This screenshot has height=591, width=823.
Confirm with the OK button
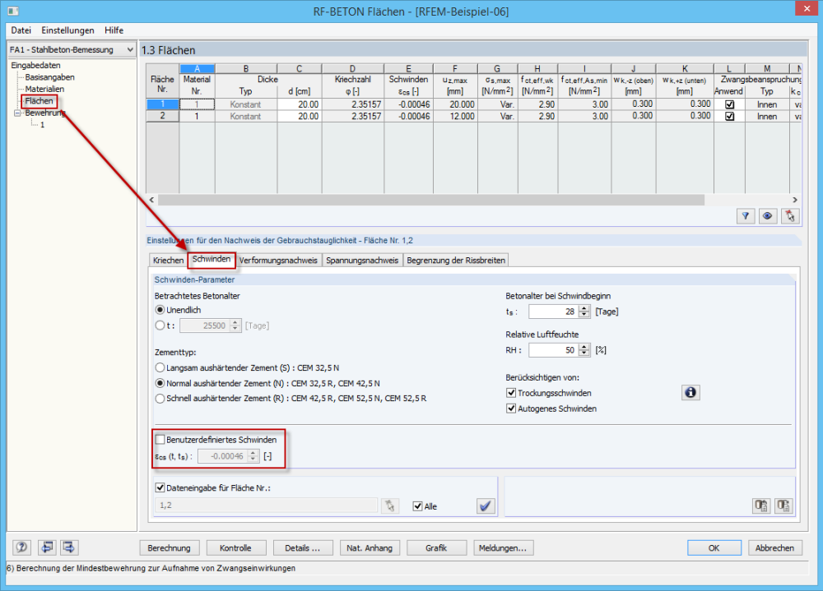point(714,548)
